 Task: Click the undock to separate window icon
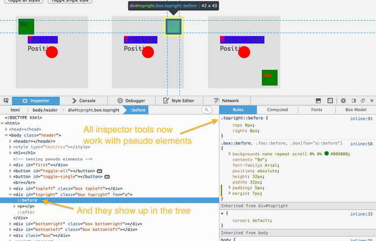coord(362,100)
